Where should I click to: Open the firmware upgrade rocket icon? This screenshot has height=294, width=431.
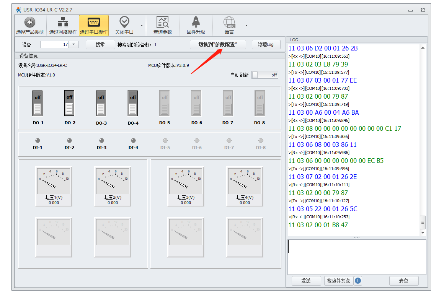(x=196, y=22)
